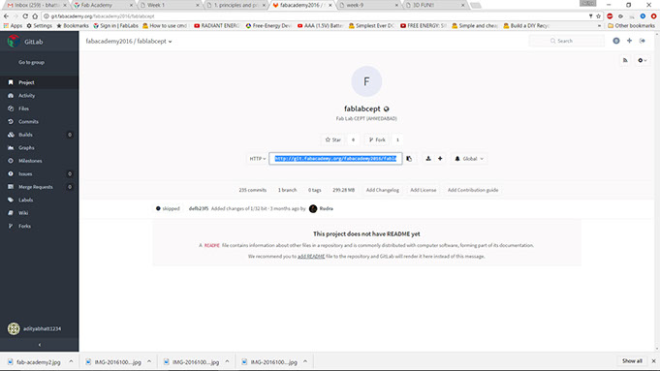The height and width of the screenshot is (371, 660).
Task: Click the add README link
Action: (x=311, y=256)
